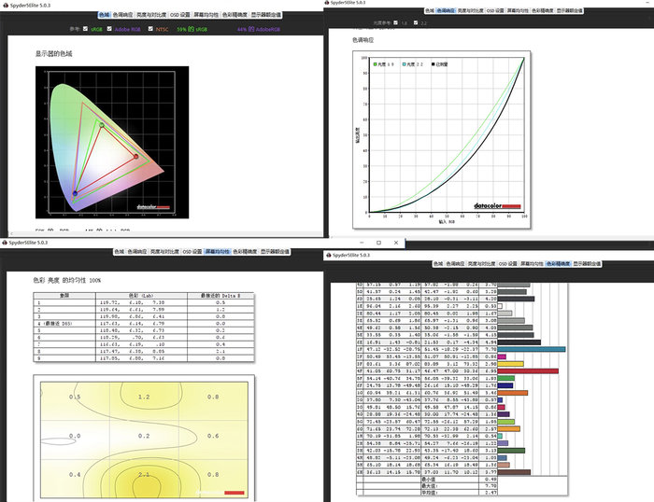Screen dimensions: 654x502
Task: Toggle the NTSC reference checkbox
Action: (150, 29)
